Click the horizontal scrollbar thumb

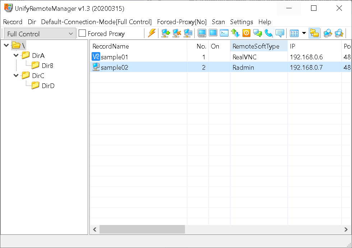142,229
